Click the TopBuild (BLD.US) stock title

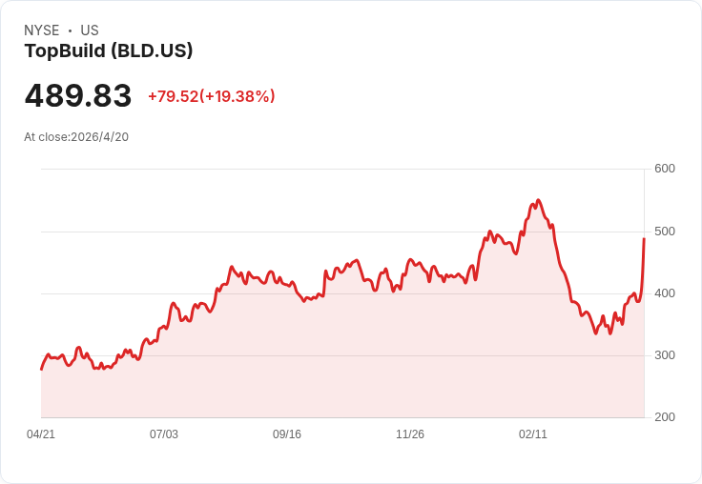pyautogui.click(x=109, y=50)
